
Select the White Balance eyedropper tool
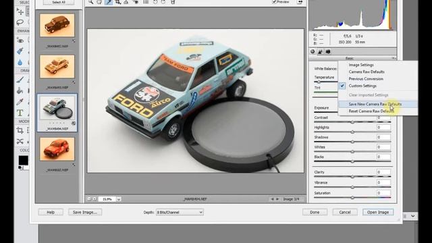pos(109,2)
